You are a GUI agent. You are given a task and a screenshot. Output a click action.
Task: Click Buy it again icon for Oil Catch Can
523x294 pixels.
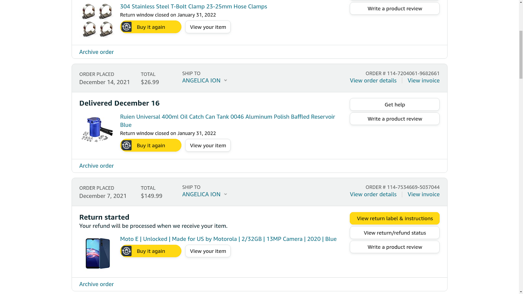127,145
